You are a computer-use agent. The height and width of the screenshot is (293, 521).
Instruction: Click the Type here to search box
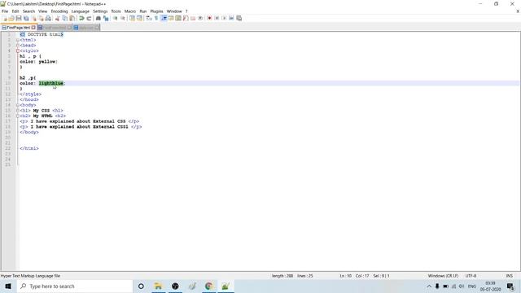[x=74, y=286]
